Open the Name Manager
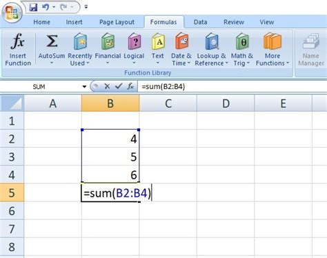Image resolution: width=327 pixels, height=258 pixels. click(x=311, y=50)
